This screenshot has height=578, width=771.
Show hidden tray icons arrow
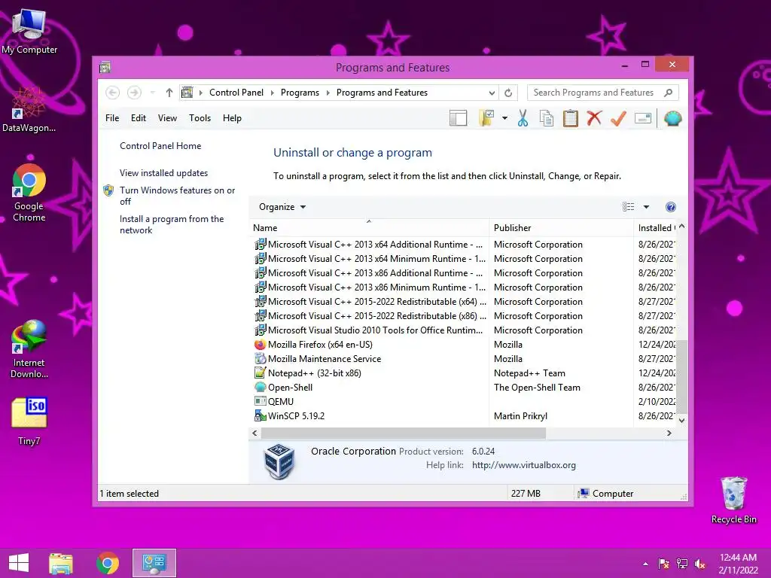tap(645, 564)
